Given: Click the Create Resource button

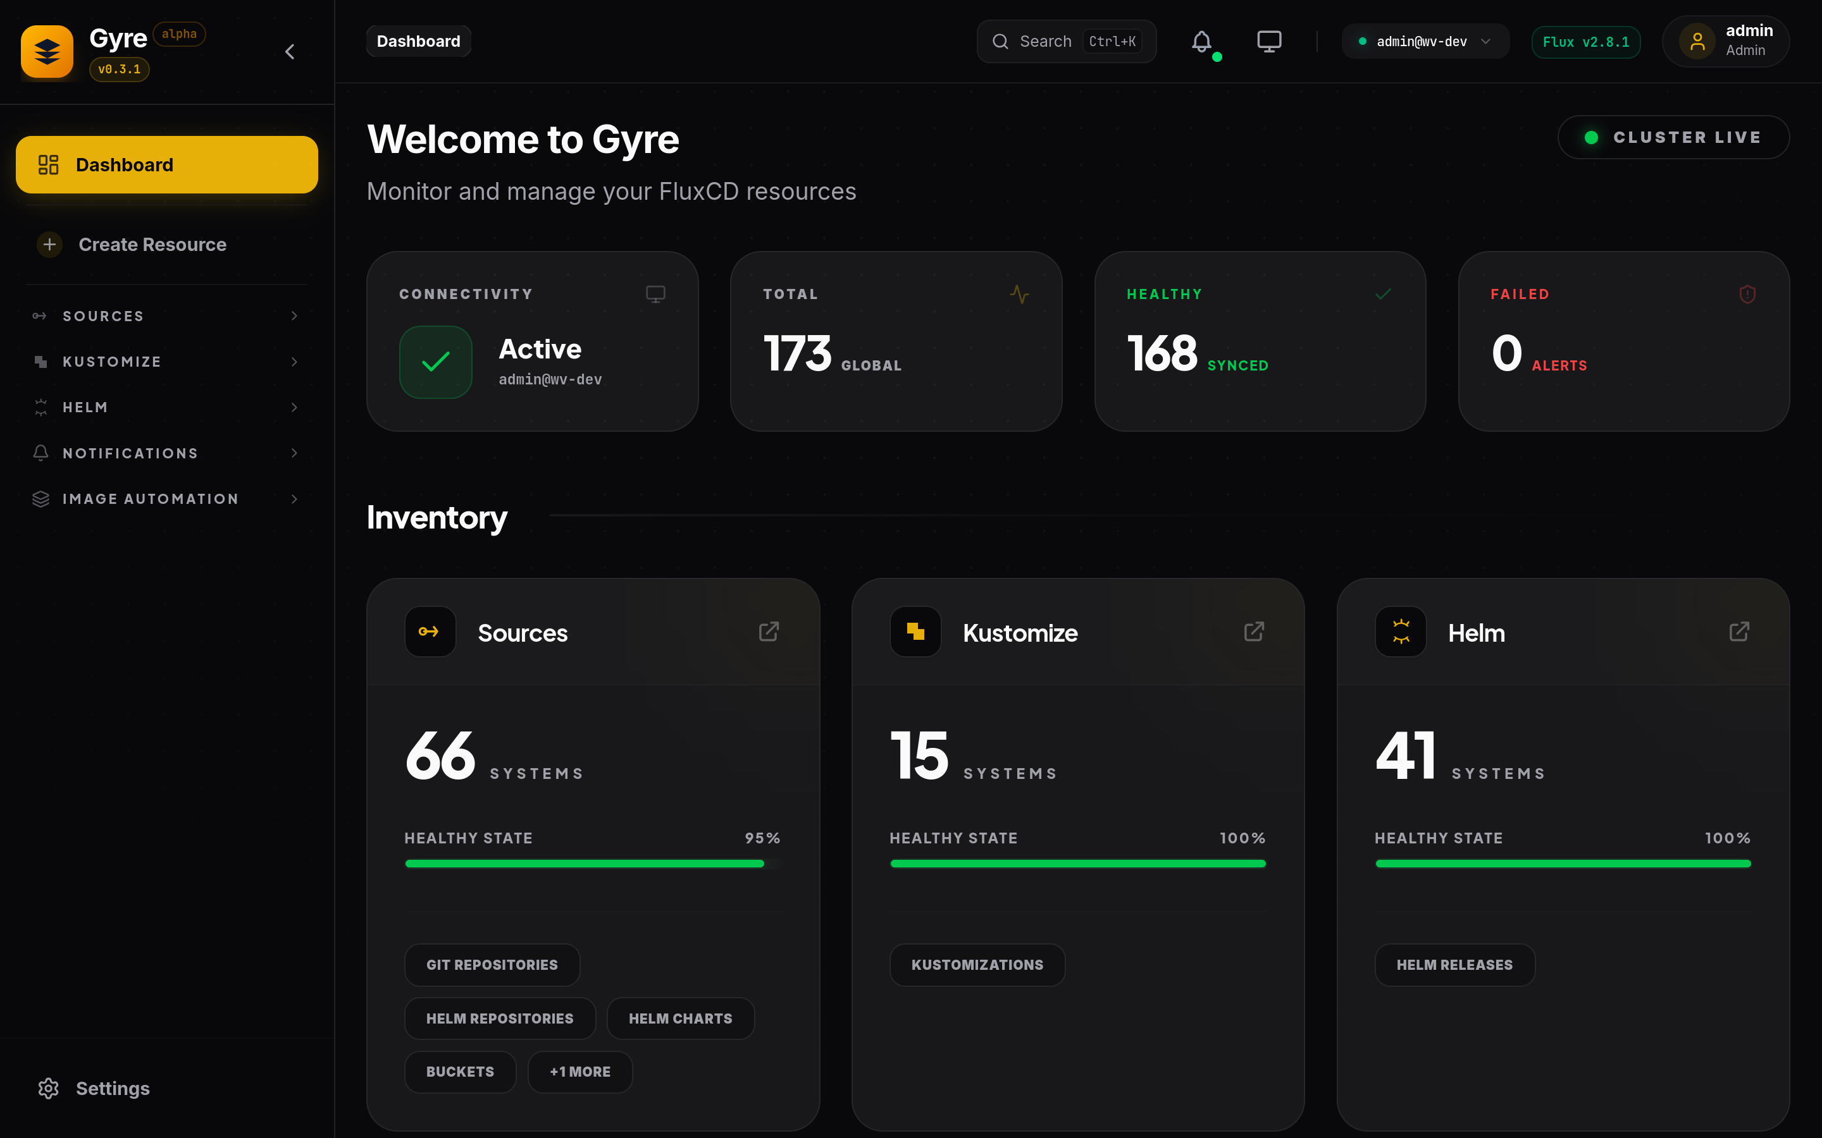Looking at the screenshot, I should click(x=152, y=244).
